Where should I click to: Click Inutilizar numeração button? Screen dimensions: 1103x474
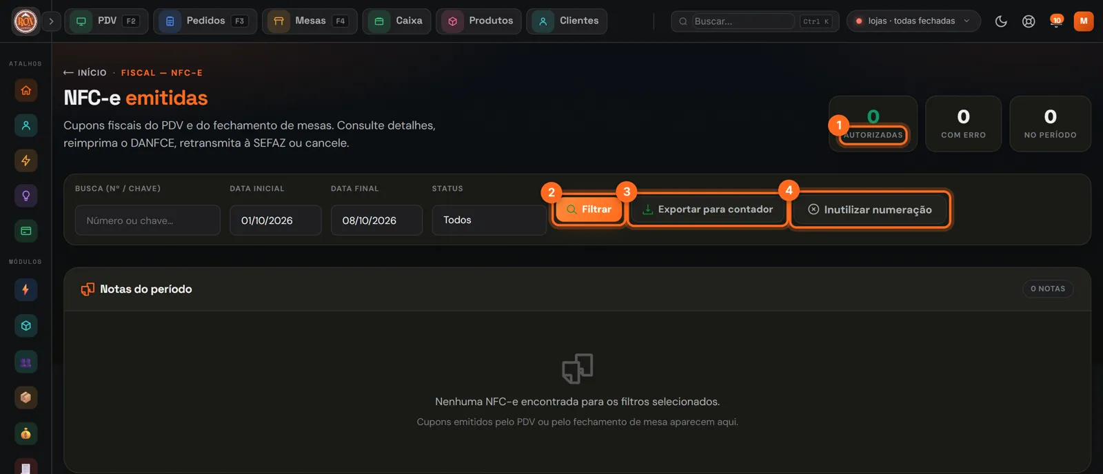coord(870,209)
